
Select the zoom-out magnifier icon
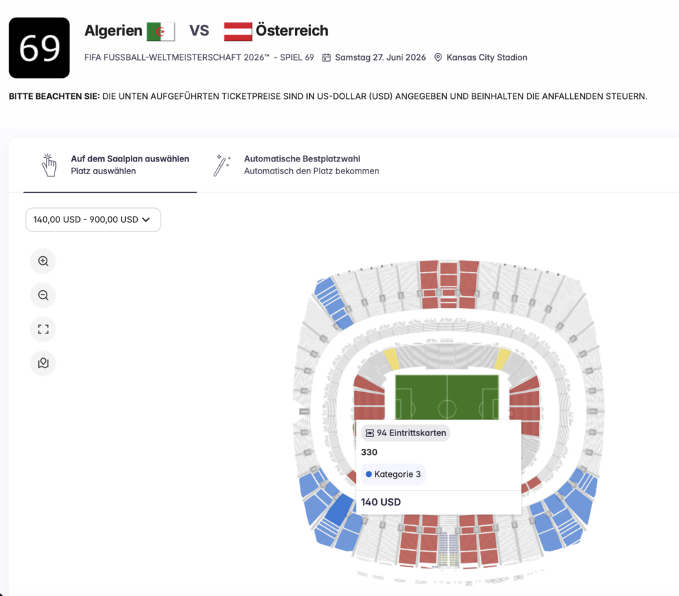[x=43, y=295]
